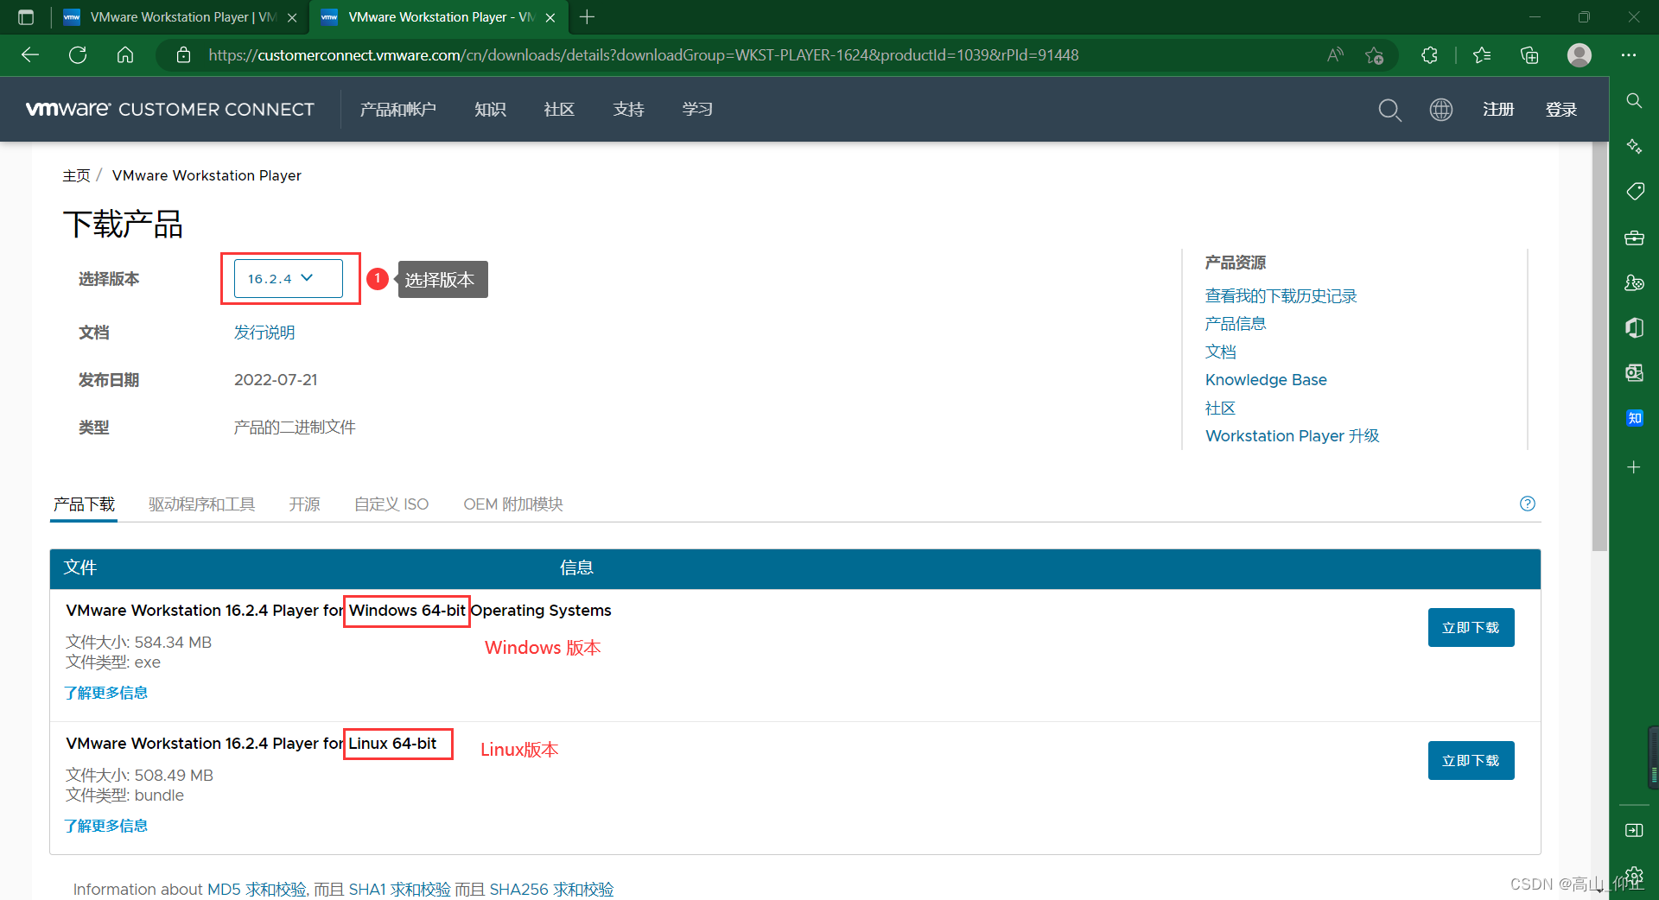The image size is (1659, 900).
Task: Open sidebar settings gear icon
Action: (1634, 877)
